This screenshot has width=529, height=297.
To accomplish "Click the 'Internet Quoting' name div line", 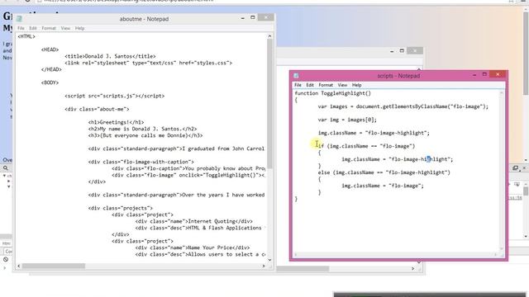I will (194, 221).
